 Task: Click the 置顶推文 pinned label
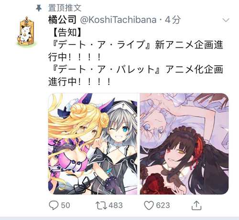(65, 8)
